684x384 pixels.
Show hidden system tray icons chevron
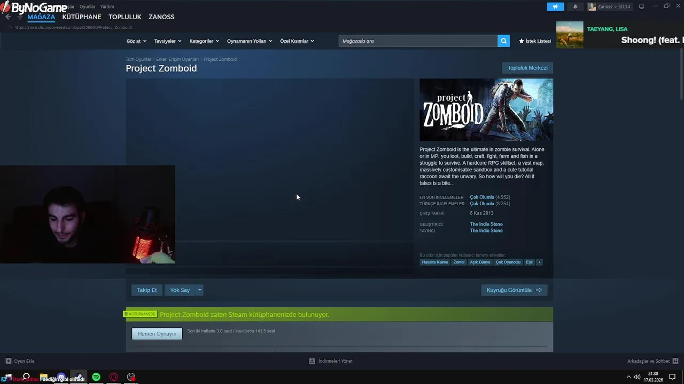(x=628, y=377)
